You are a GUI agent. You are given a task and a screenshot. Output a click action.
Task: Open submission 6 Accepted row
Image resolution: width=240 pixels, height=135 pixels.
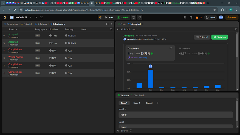coord(58,35)
